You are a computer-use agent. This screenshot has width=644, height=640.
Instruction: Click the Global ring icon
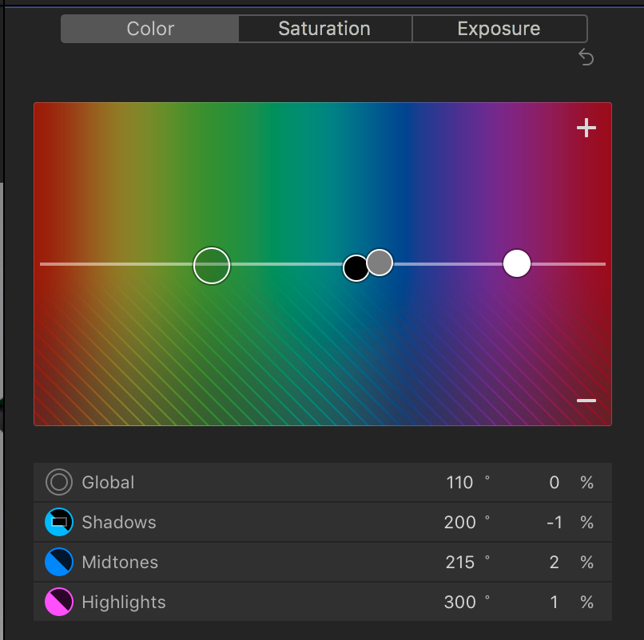59,482
